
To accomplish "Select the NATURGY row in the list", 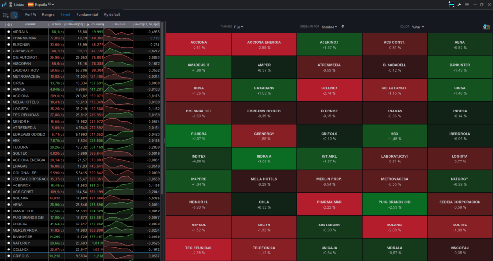I will pos(80,243).
